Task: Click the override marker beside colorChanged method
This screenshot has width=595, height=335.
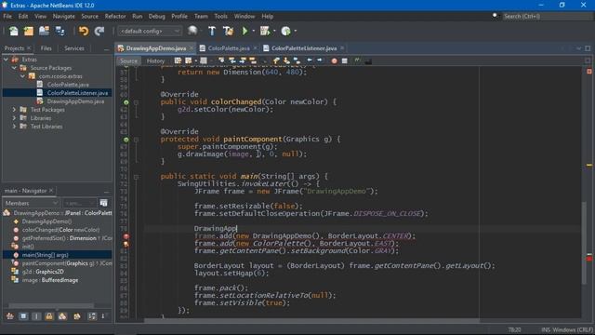Action: (126, 102)
